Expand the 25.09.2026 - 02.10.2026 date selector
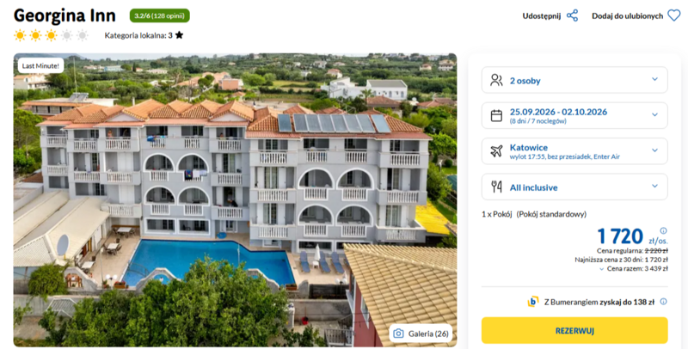 tap(574, 115)
